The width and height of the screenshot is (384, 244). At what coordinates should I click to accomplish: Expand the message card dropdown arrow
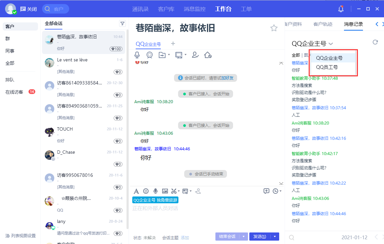click(x=191, y=191)
